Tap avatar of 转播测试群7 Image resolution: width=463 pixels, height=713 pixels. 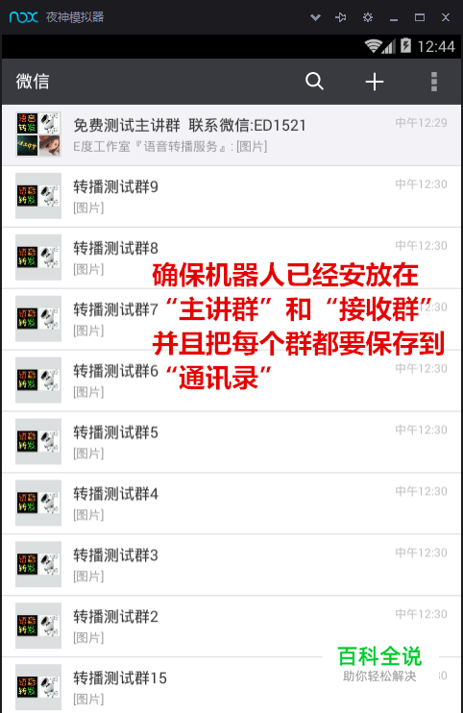pos(38,319)
